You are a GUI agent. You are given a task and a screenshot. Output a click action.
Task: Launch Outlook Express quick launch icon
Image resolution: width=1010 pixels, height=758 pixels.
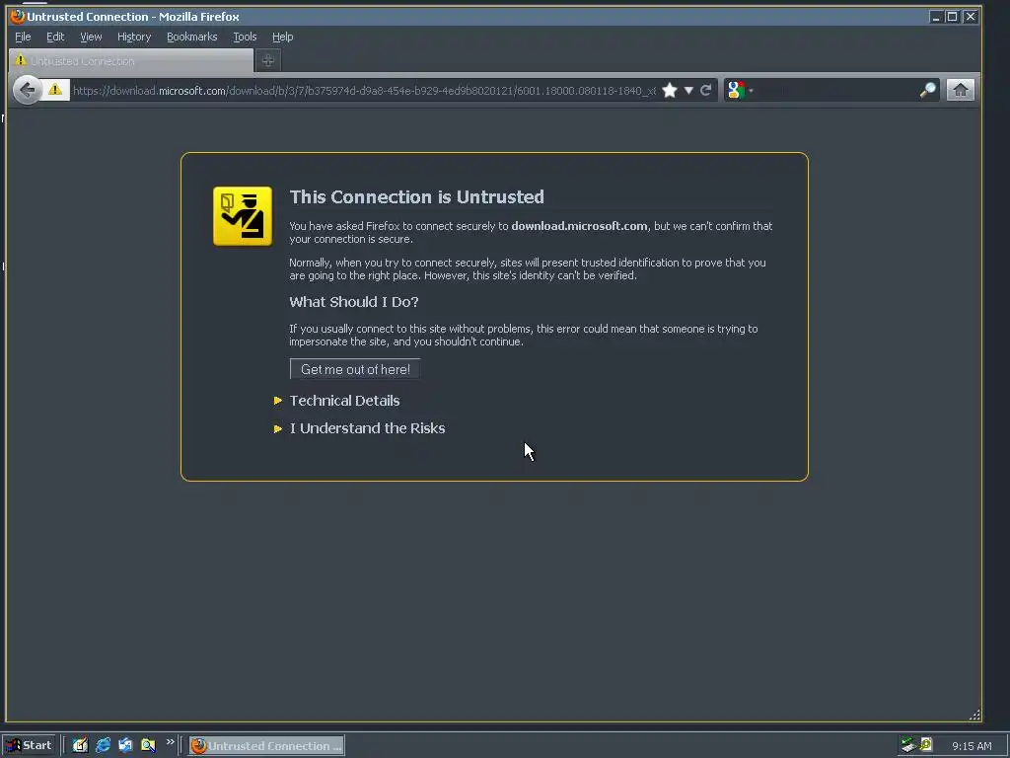tap(125, 745)
